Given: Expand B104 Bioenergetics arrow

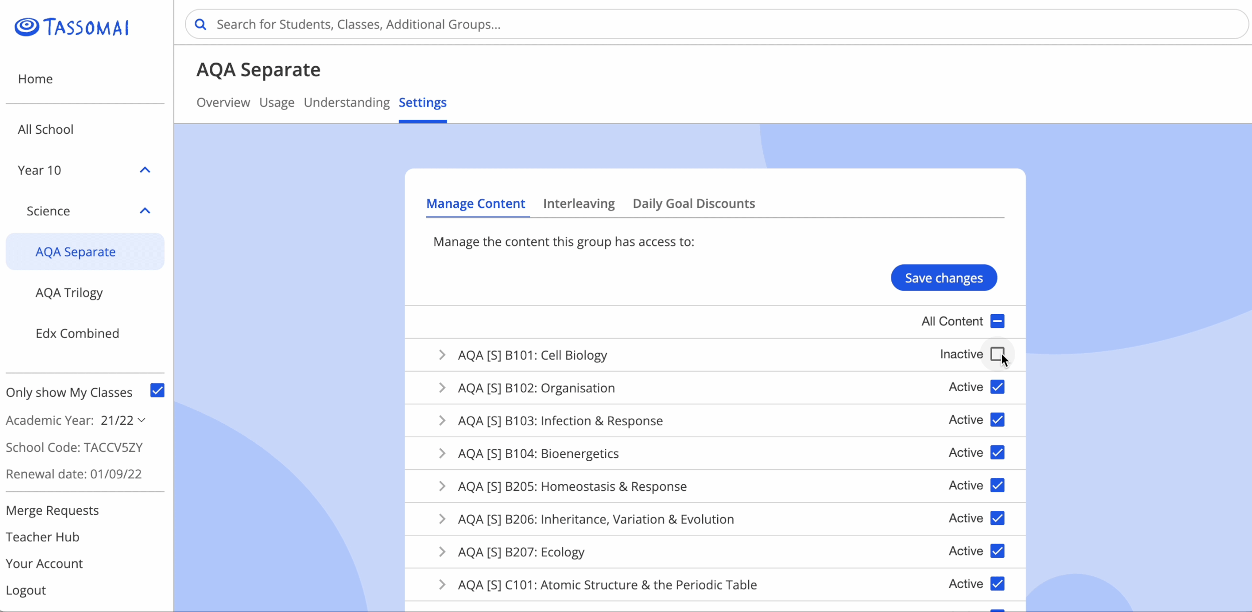Looking at the screenshot, I should [x=442, y=453].
